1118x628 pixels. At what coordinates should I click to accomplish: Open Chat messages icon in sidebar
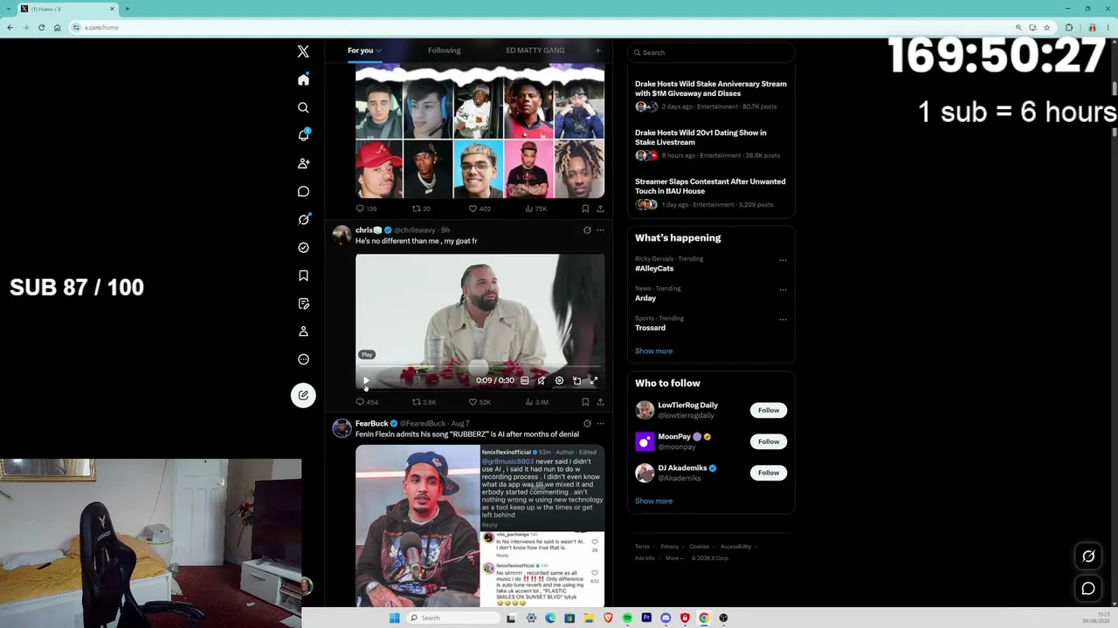303,191
